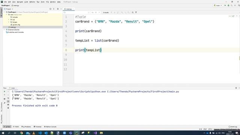The width and height of the screenshot is (240, 135).
Task: Toggle Regex option in find bar
Action: click(x=99, y=12)
